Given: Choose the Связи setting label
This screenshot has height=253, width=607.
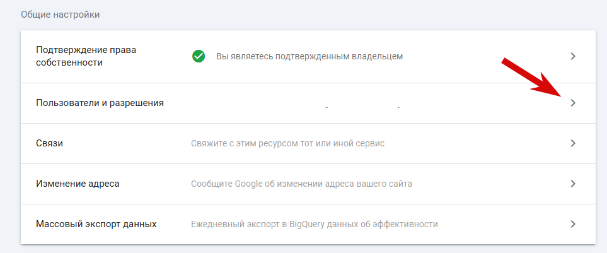Looking at the screenshot, I should pyautogui.click(x=49, y=143).
